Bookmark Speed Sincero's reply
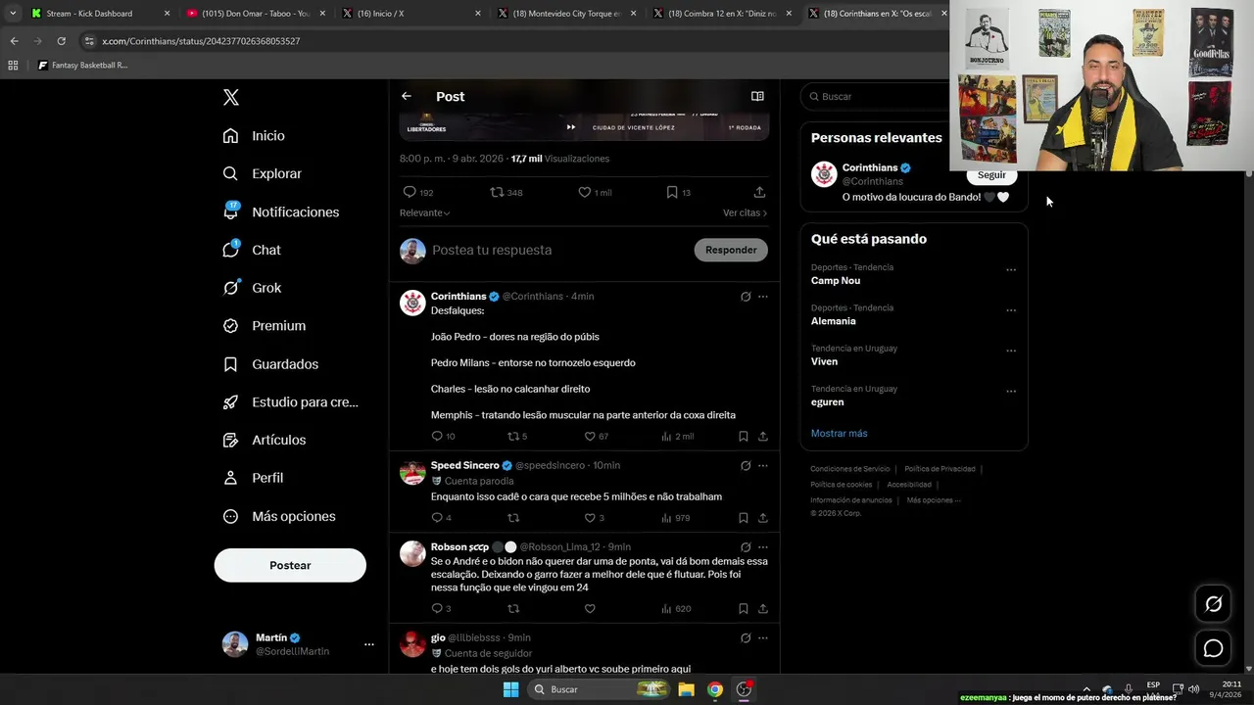Screen dimensions: 1254x705 744,518
